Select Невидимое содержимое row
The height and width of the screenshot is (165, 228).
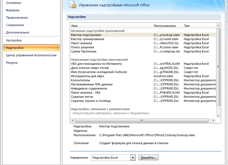tap(143, 88)
